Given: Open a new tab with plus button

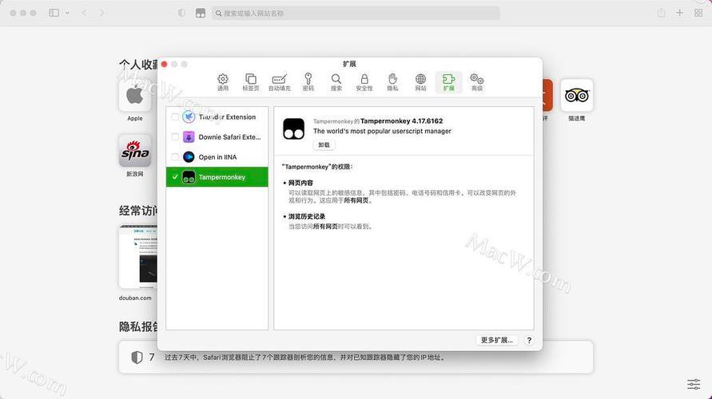Looking at the screenshot, I should [679, 13].
